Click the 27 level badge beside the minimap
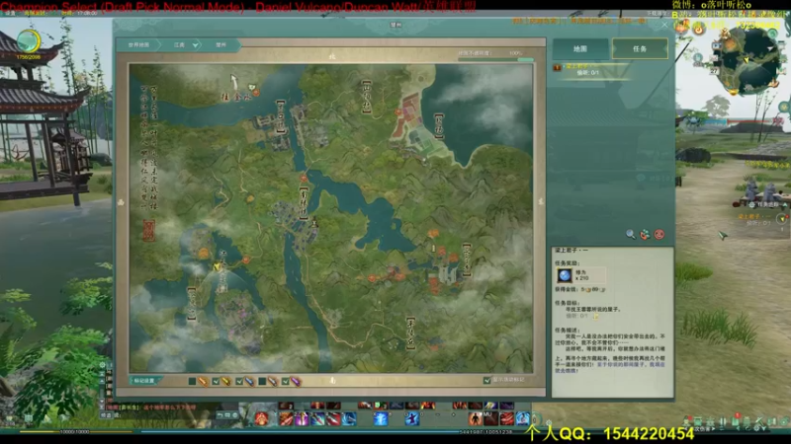Screen dimensions: 791x444 click(714, 71)
